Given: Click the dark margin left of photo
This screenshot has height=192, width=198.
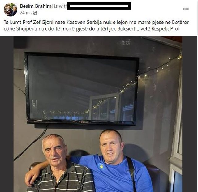Looking at the screenshot, I should (x=7, y=114).
